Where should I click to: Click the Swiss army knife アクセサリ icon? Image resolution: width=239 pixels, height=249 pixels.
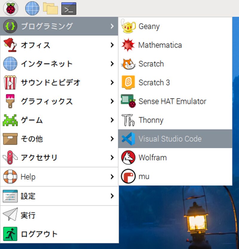[x=10, y=158]
